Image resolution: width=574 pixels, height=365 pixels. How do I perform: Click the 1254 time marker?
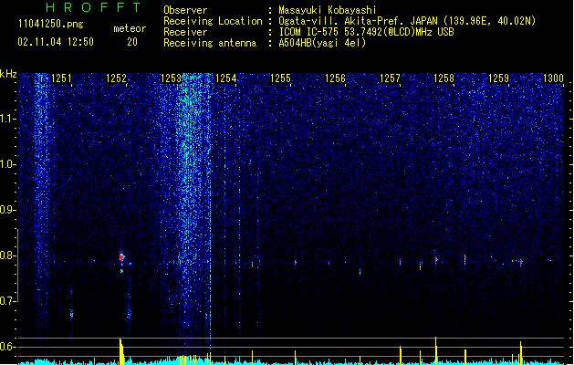pyautogui.click(x=226, y=78)
